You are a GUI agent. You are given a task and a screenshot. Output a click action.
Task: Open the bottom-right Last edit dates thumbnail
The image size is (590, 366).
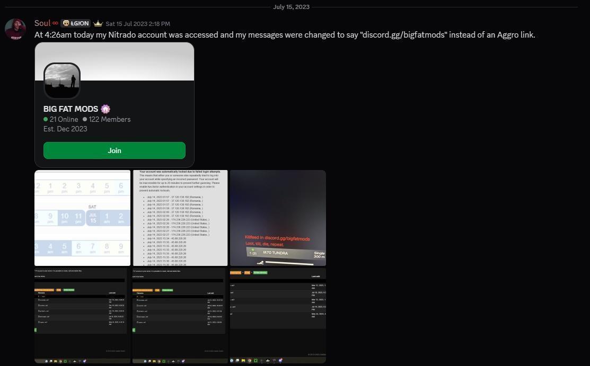click(278, 316)
